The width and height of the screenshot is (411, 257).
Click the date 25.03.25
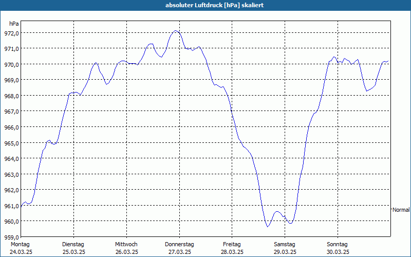(x=74, y=252)
